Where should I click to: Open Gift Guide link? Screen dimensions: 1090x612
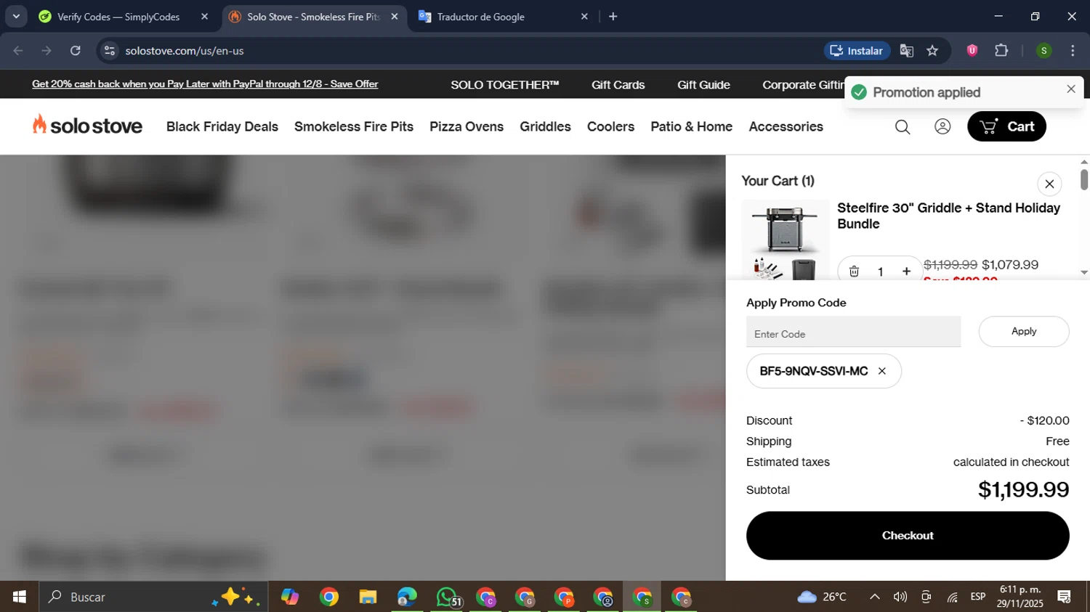point(703,85)
